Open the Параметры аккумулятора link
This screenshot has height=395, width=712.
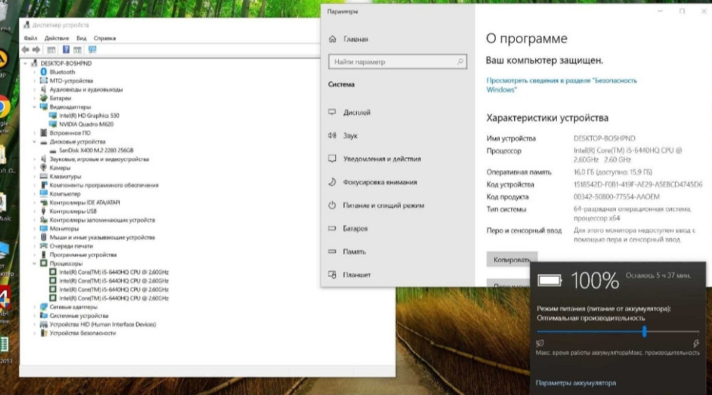point(575,383)
